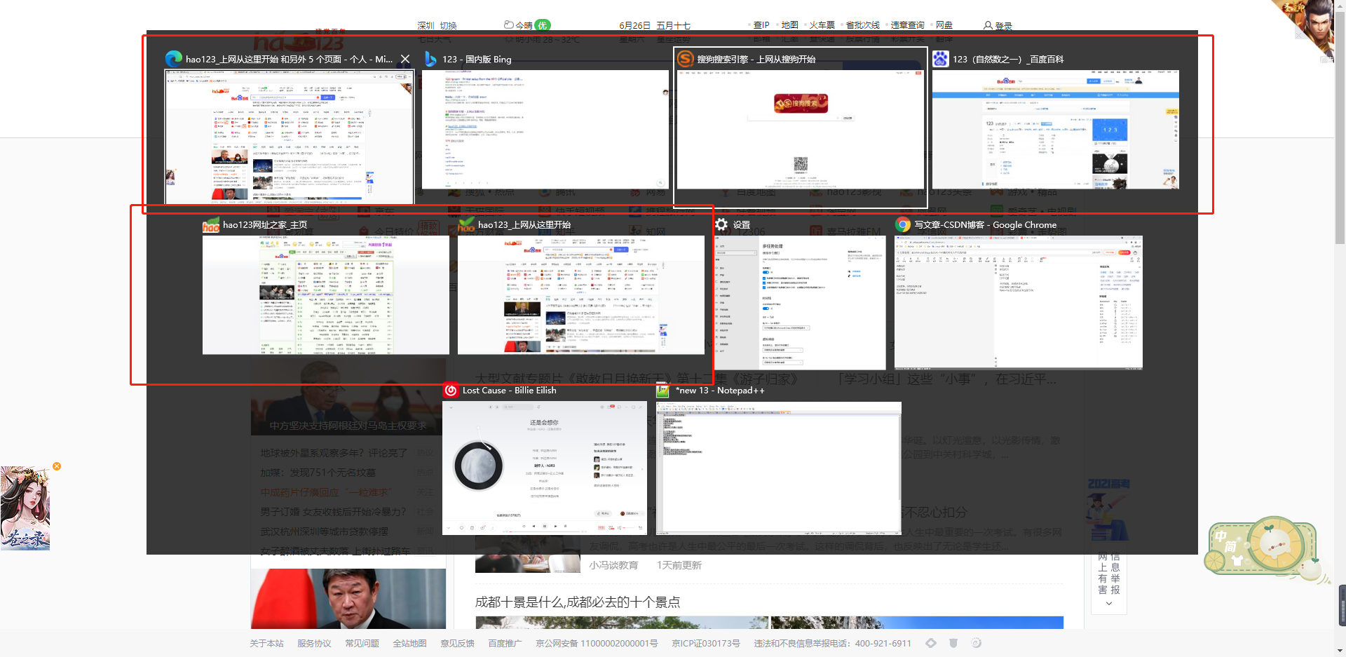Select the Lost Cause - Billie Eilish preview
This screenshot has height=657, width=1346.
[x=545, y=468]
